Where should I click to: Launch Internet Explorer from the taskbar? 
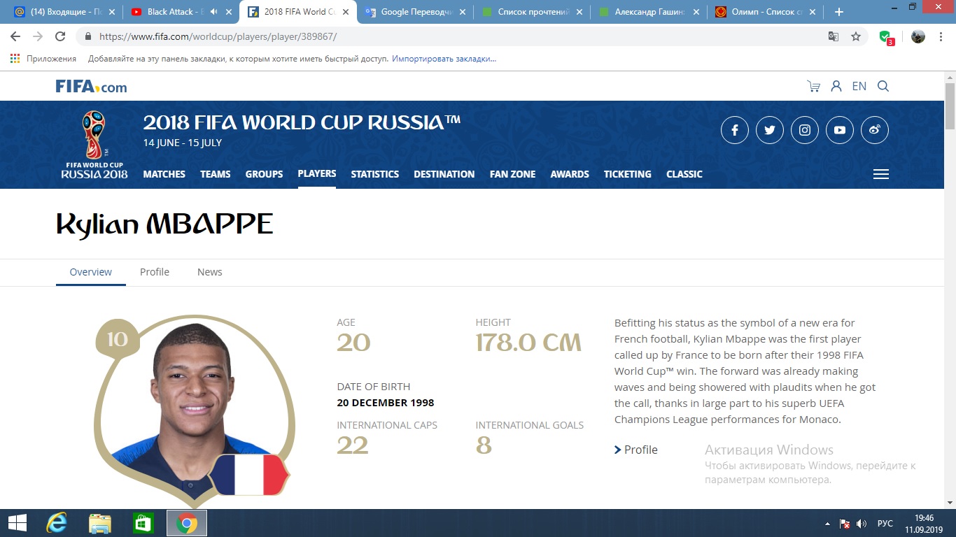(56, 523)
